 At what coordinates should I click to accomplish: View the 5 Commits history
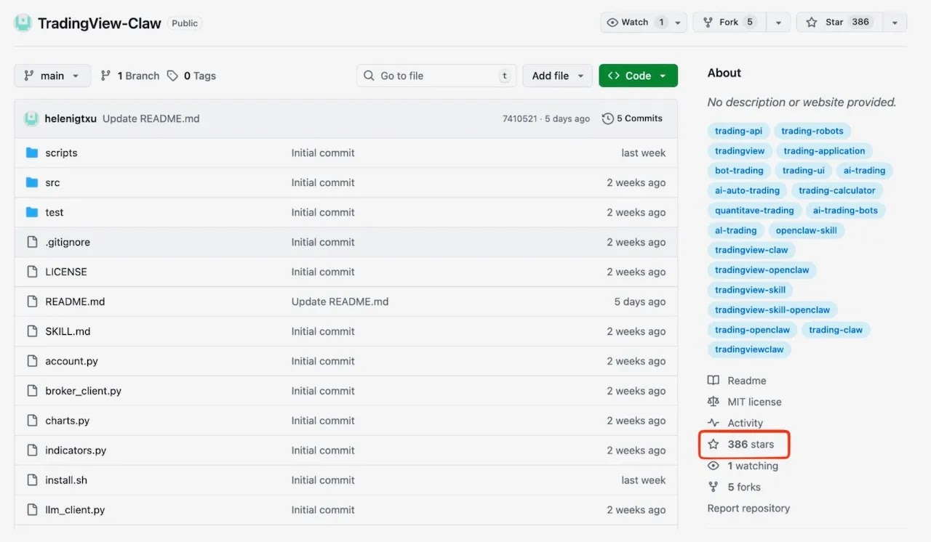coord(633,118)
